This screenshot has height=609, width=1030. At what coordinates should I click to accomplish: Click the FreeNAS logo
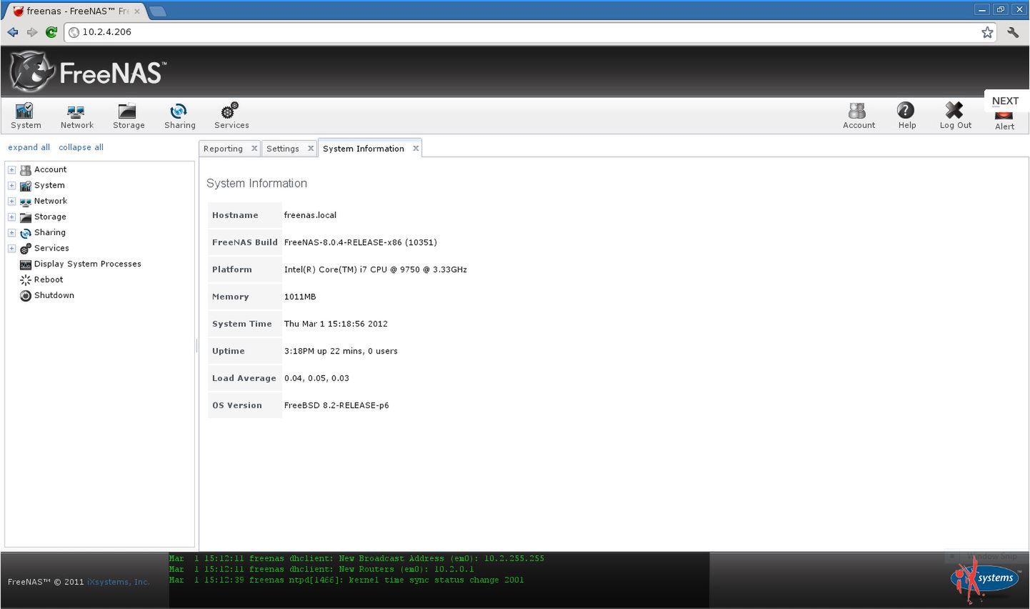coord(89,72)
